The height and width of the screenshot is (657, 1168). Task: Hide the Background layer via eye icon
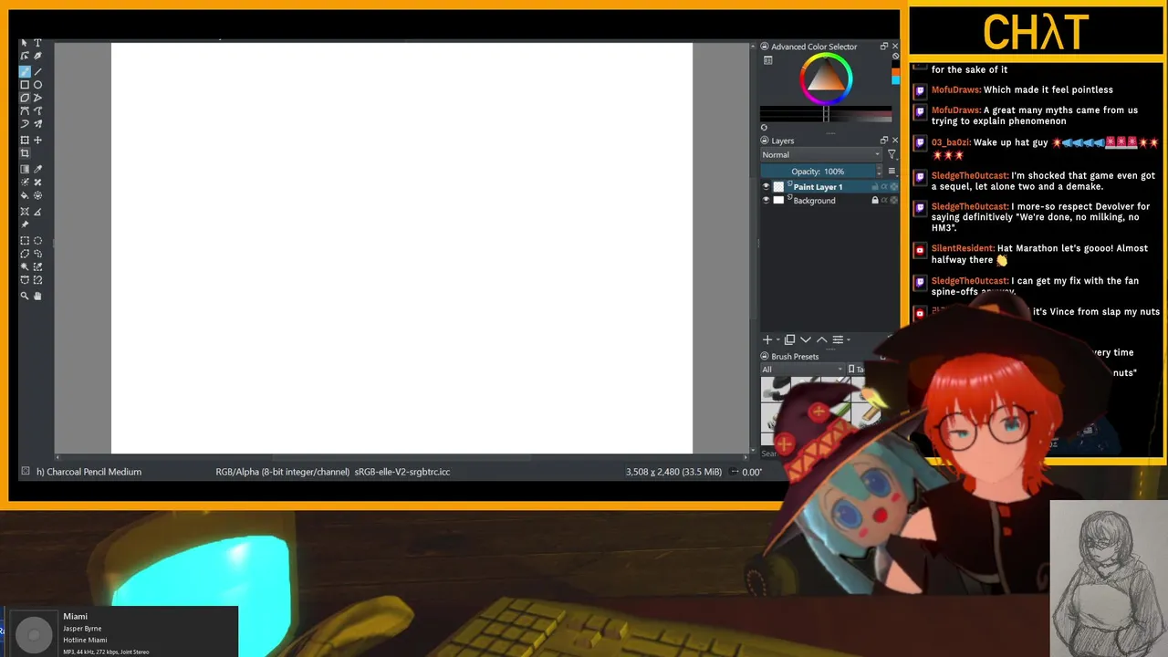(766, 201)
